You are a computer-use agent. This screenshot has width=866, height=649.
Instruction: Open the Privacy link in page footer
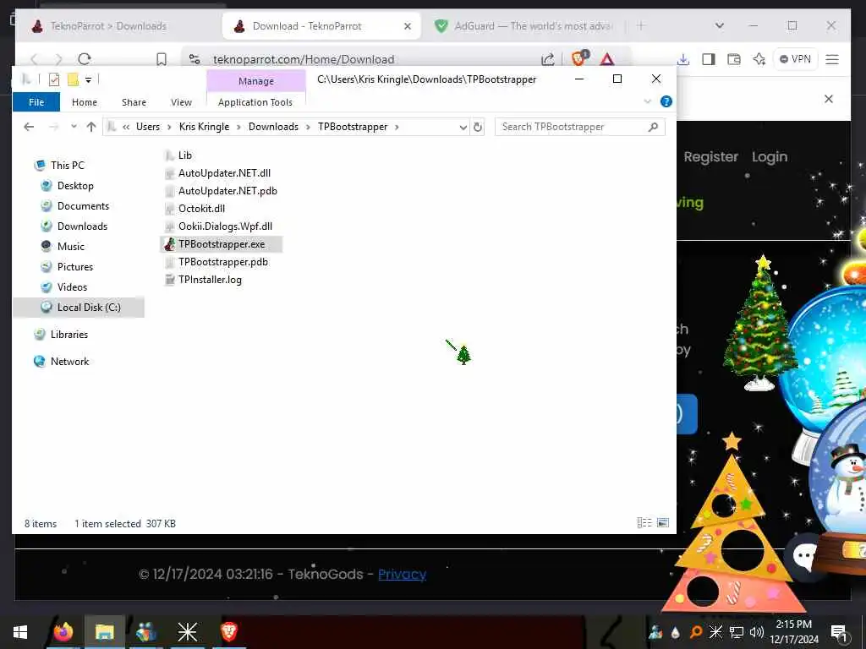coord(402,575)
